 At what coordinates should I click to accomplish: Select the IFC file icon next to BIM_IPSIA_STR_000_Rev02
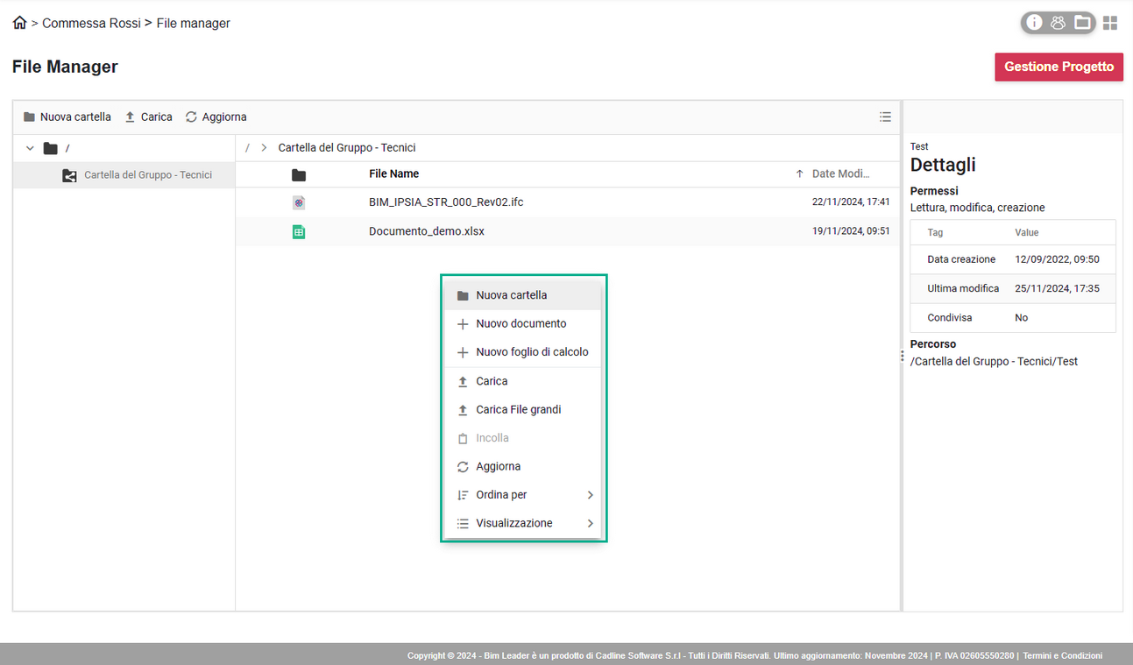click(x=299, y=202)
